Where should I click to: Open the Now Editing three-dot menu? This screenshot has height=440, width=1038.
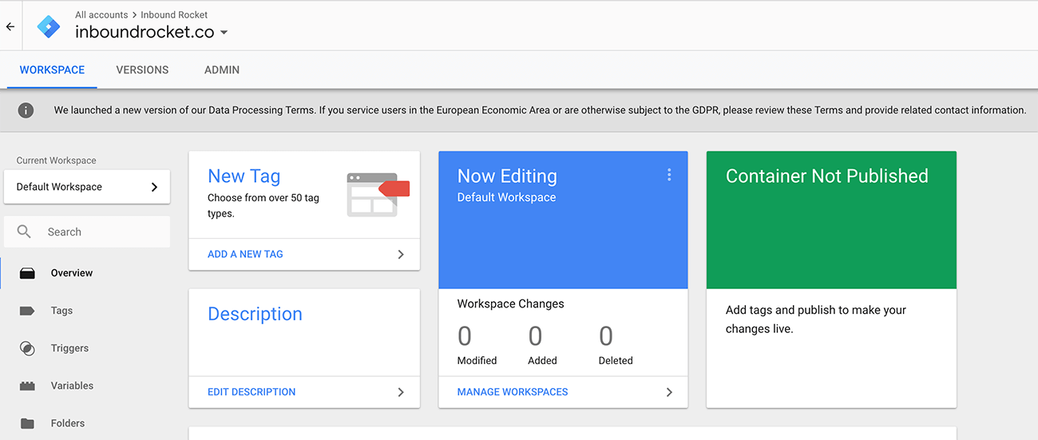pos(669,175)
